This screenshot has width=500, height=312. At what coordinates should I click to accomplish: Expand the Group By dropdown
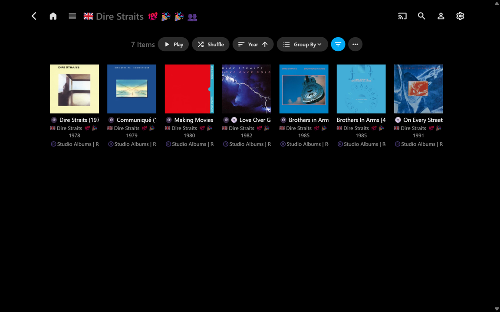pos(302,44)
